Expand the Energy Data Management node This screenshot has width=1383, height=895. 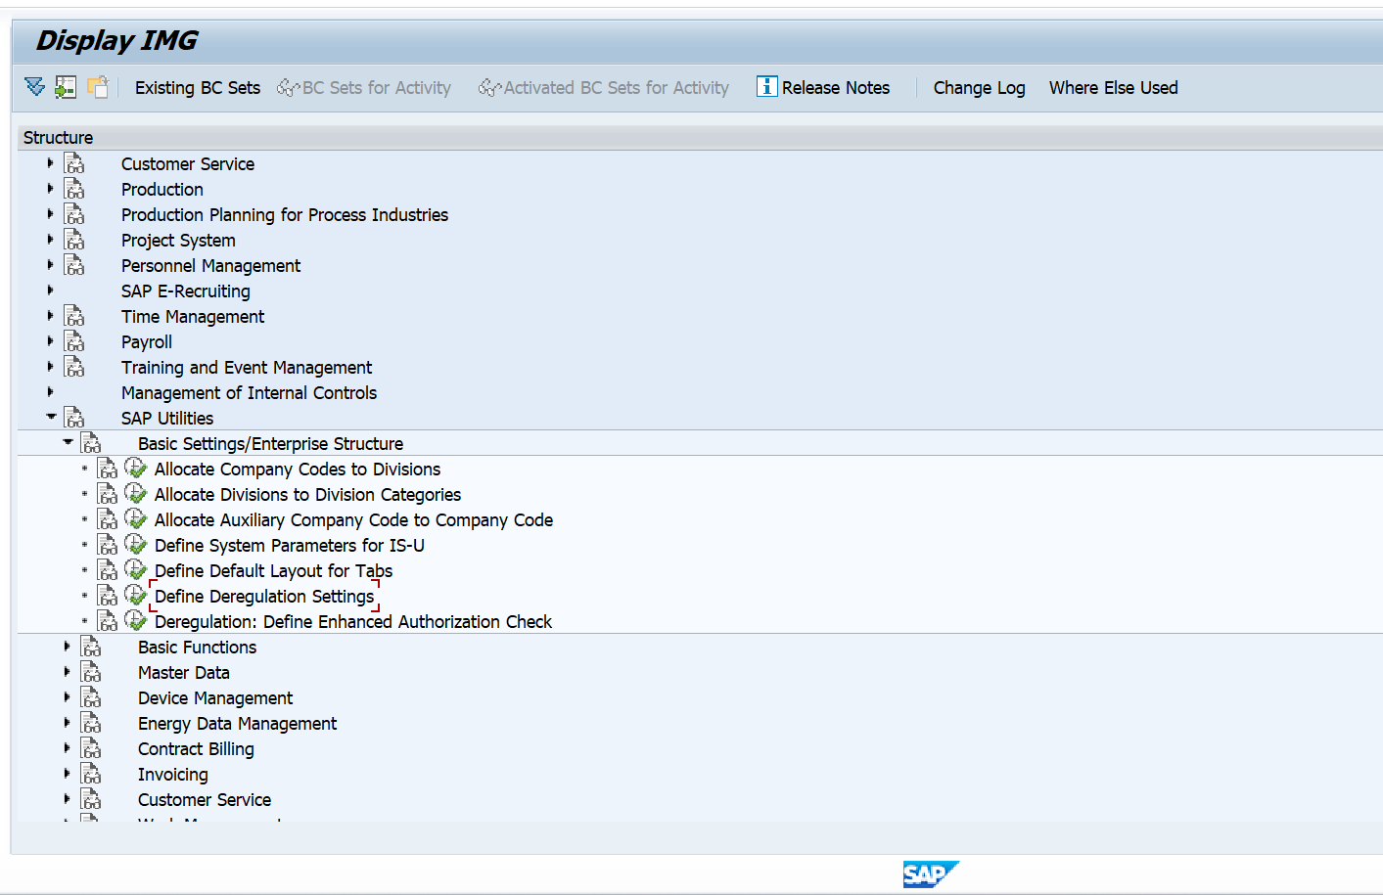[67, 723]
